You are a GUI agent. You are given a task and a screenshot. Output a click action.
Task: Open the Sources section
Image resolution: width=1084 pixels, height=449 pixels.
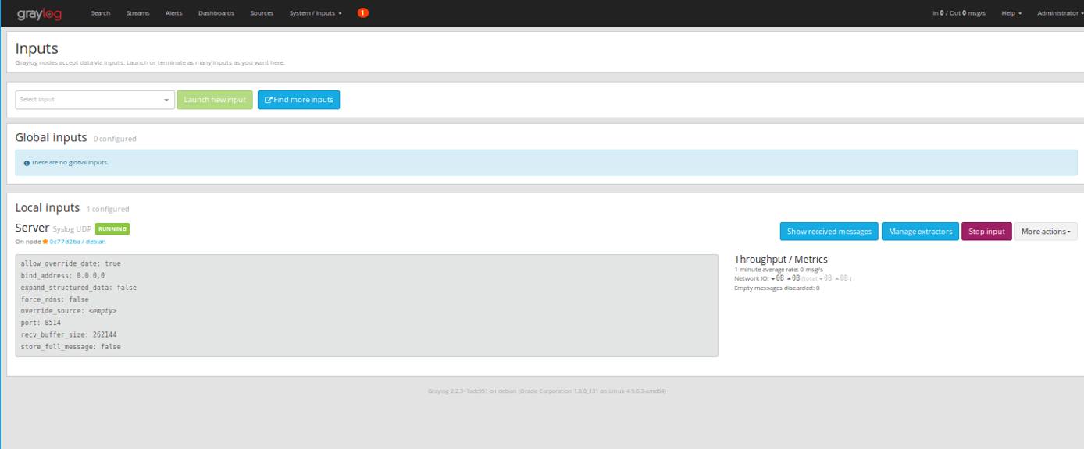(262, 12)
